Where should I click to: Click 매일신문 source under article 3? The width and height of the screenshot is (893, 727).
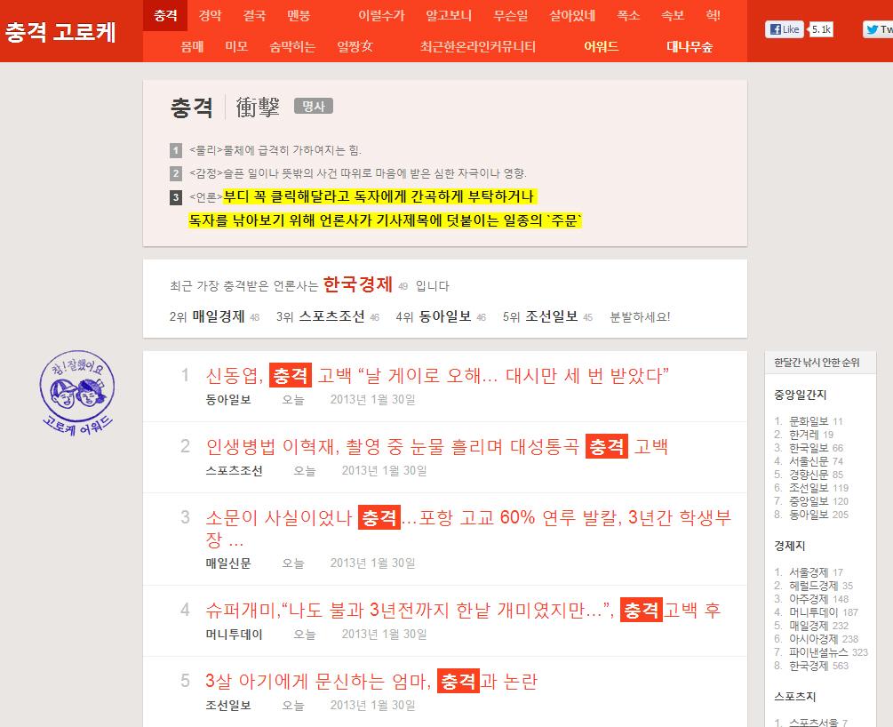[228, 563]
